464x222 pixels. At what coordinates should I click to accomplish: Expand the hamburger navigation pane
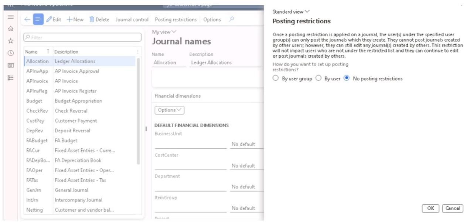11,17
